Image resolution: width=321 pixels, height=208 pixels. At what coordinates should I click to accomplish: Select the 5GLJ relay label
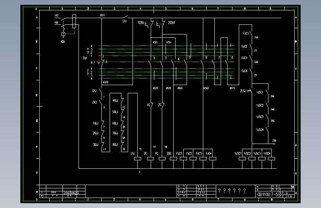[x=115, y=112]
